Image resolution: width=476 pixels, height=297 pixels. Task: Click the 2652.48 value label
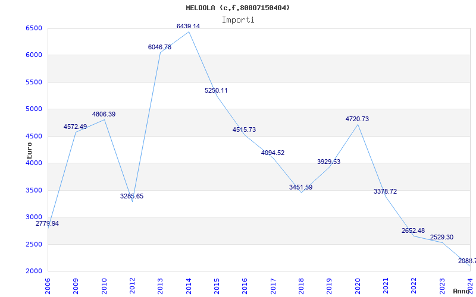[x=413, y=230]
